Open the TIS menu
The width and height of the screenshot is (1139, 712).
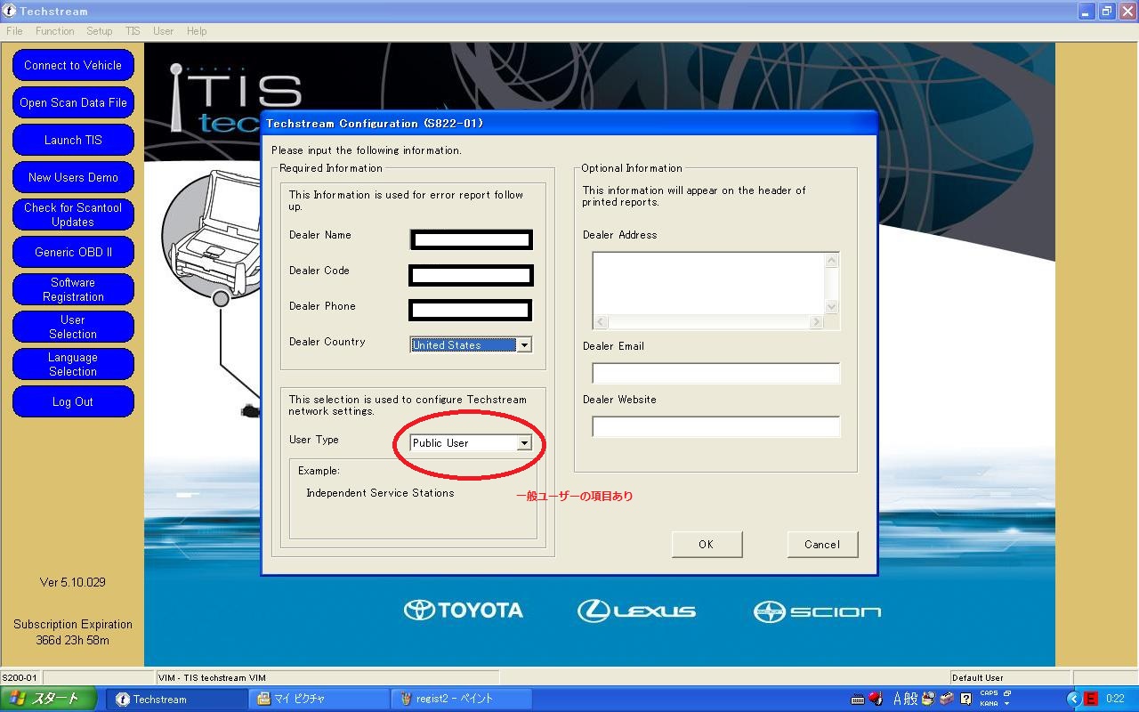(x=133, y=31)
